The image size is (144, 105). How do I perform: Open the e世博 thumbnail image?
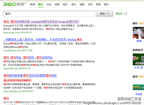138,33
